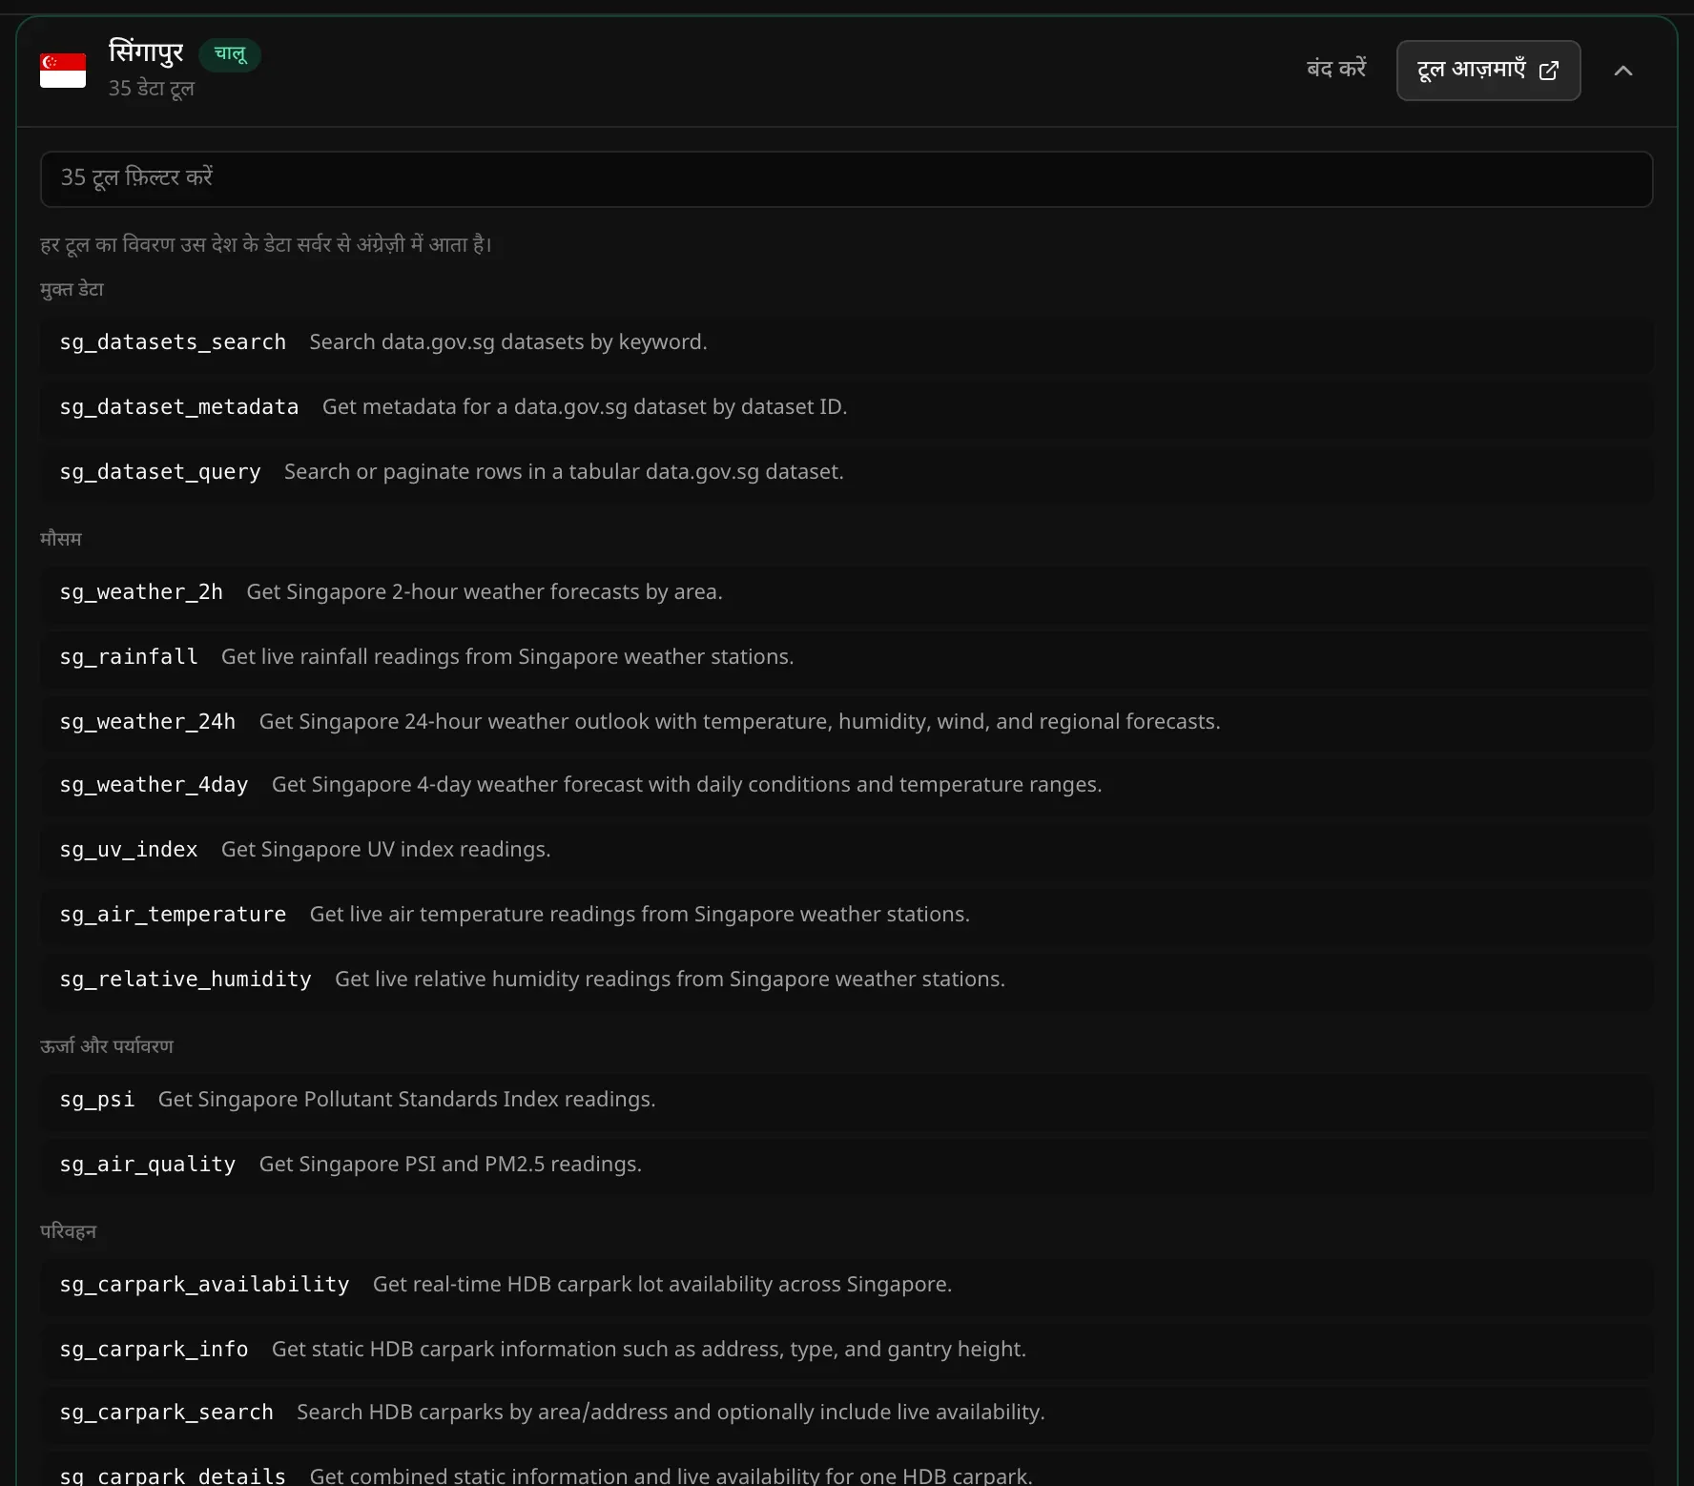
Task: Click the सिंगापुर title text
Action: tap(146, 52)
